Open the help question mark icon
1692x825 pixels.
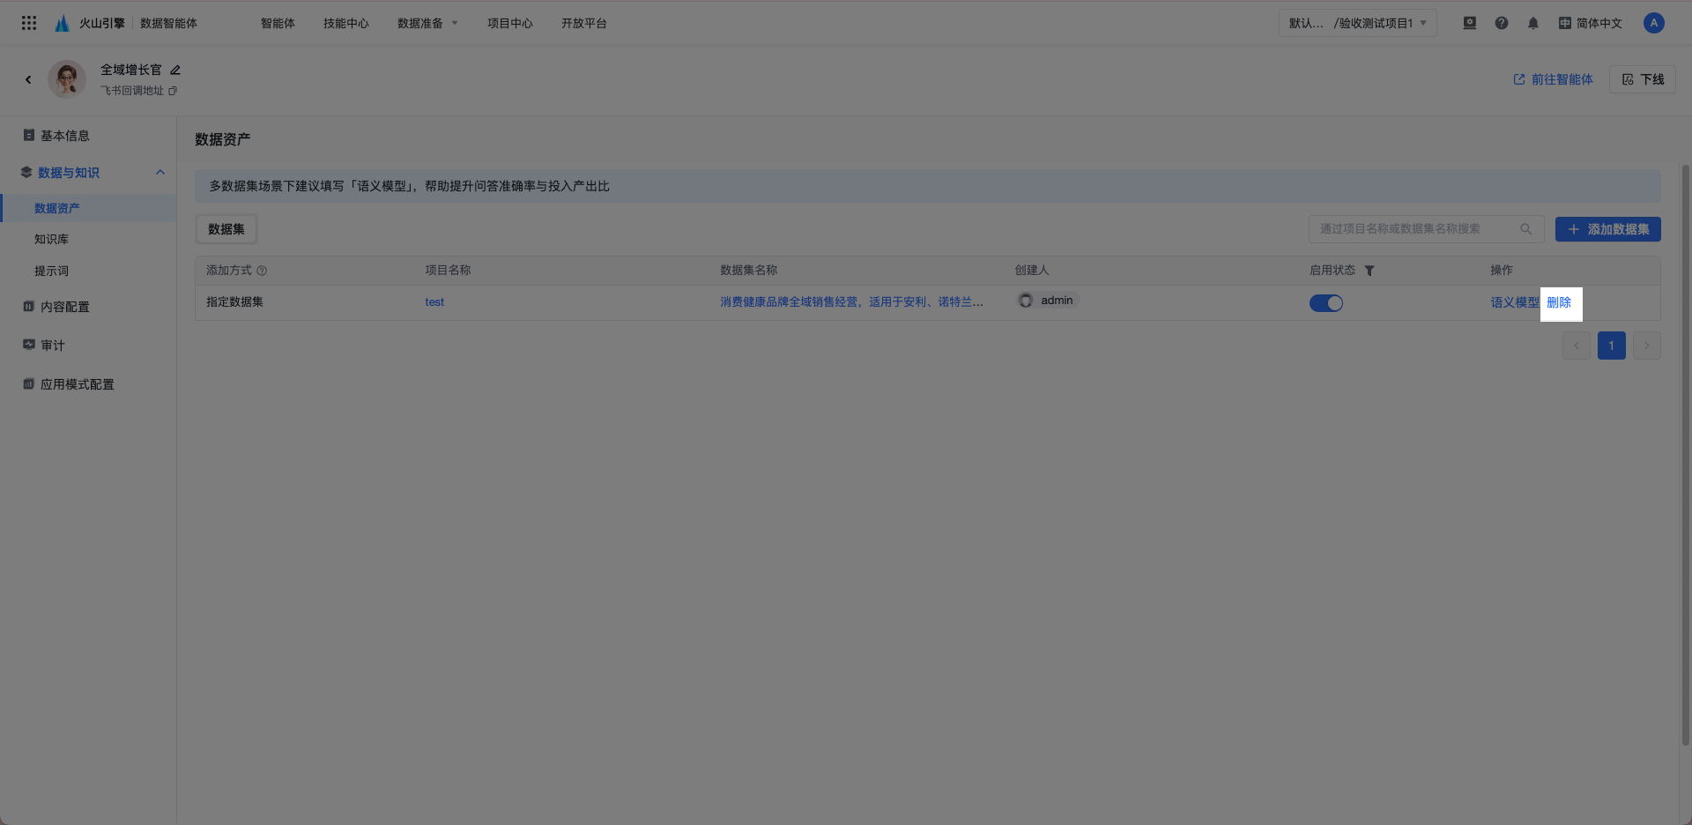click(1502, 23)
